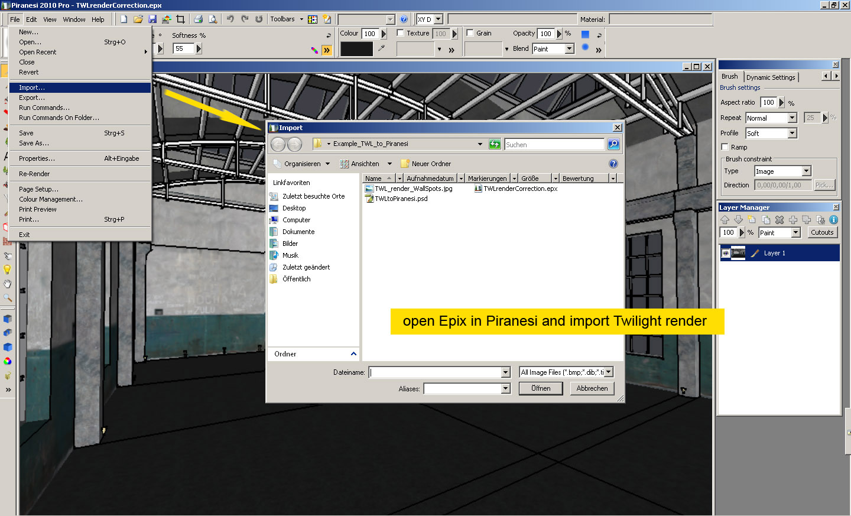
Task: Select the light bulb tool in left toolbar
Action: tap(7, 270)
